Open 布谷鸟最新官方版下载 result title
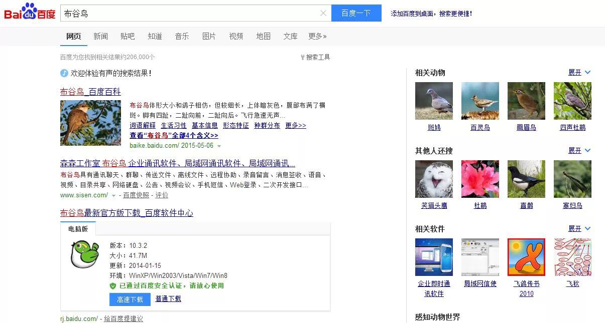The width and height of the screenshot is (605, 323). coord(127,213)
